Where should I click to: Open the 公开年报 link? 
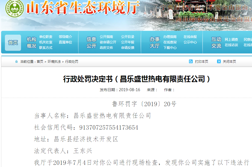click(x=128, y=42)
